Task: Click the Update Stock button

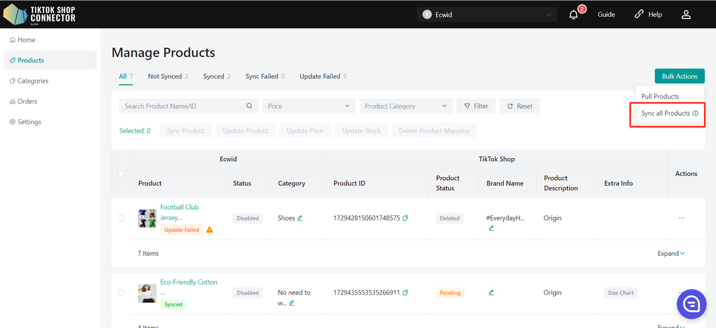Action: click(361, 130)
